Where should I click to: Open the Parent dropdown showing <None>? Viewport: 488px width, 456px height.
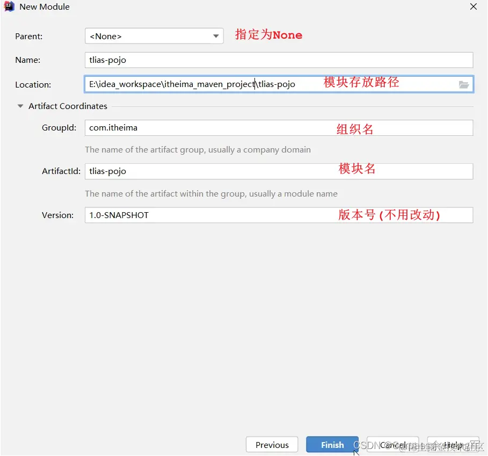pos(154,36)
